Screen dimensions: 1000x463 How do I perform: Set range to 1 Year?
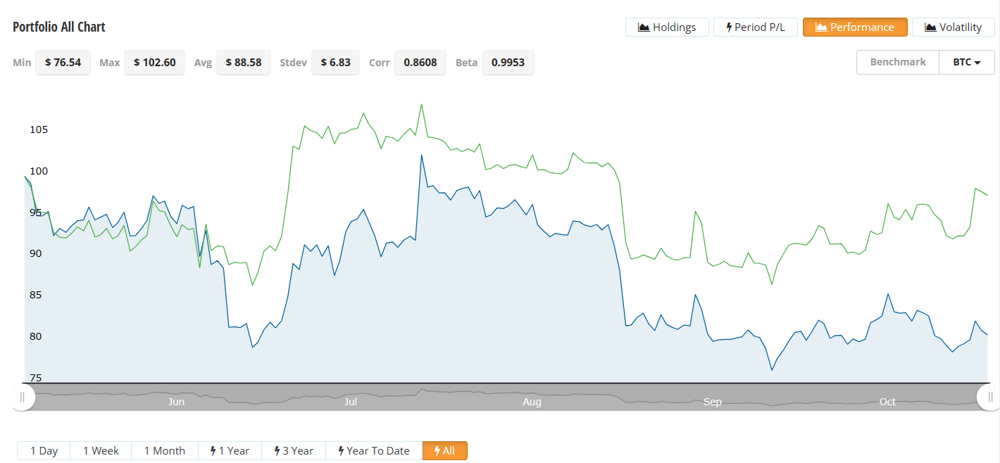point(230,451)
